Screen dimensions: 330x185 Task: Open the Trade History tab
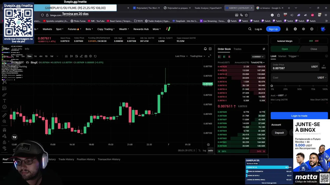pos(66,159)
